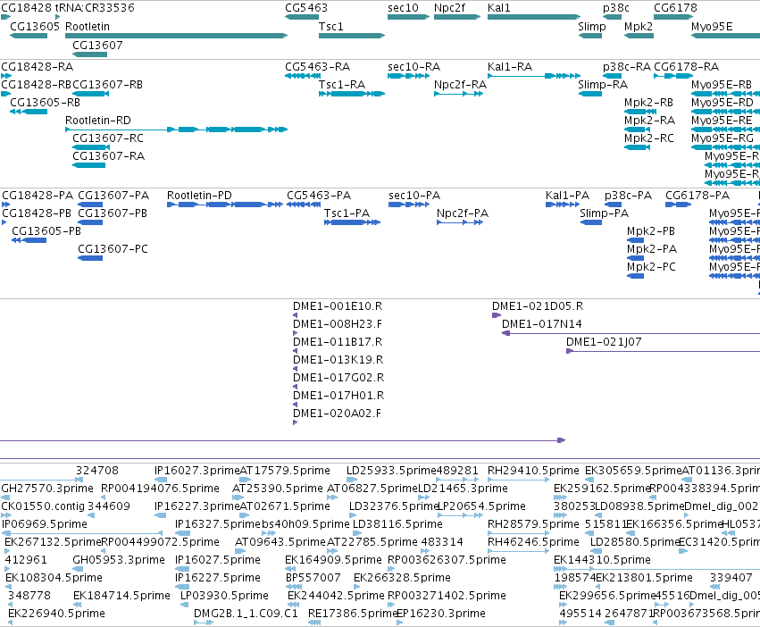Click transcript Kal1-RA

click(x=534, y=76)
